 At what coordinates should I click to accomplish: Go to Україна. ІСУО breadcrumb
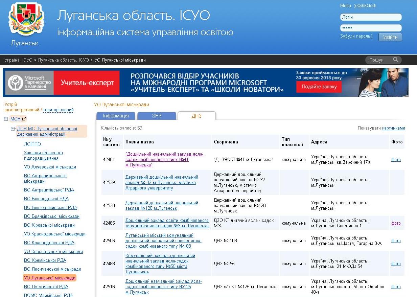[18, 60]
